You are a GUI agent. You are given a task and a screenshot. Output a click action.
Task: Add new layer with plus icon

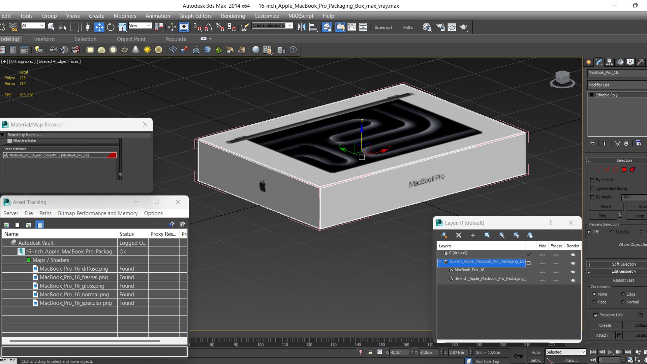473,235
